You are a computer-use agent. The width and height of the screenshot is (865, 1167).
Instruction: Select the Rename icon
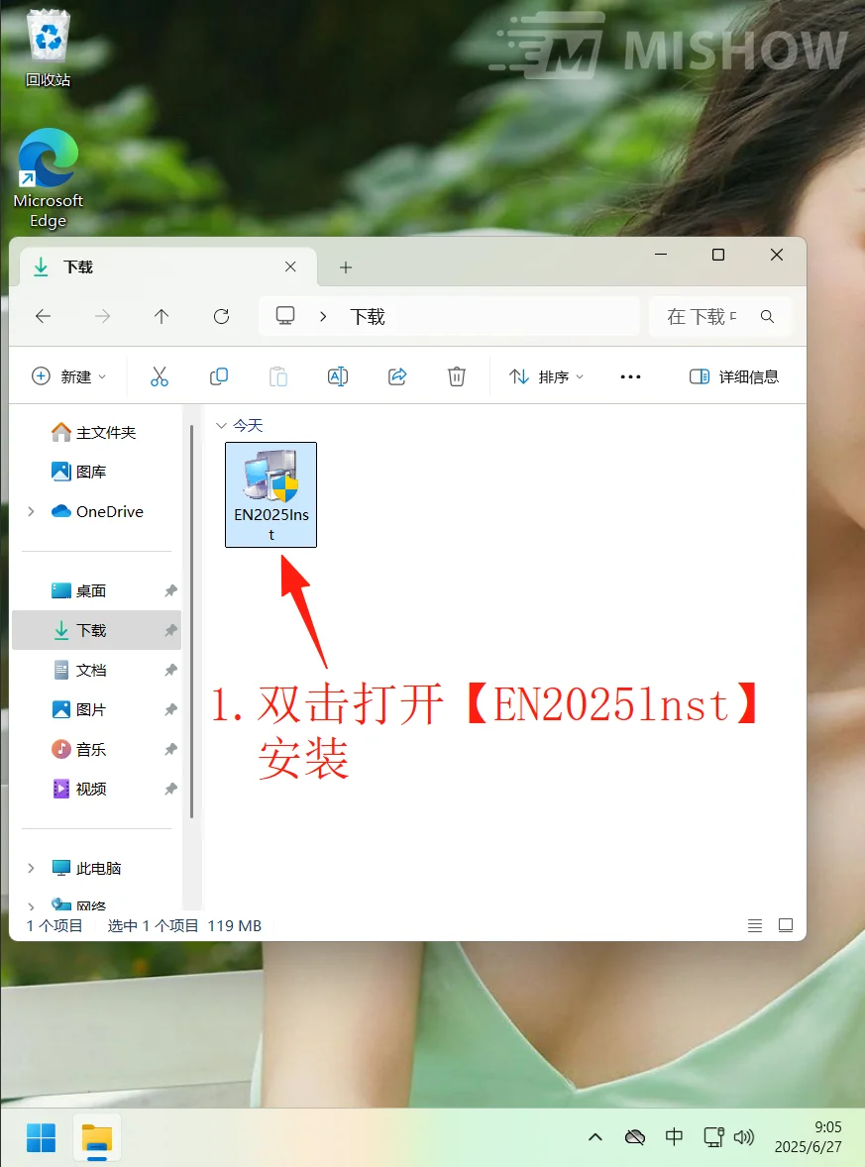point(337,376)
